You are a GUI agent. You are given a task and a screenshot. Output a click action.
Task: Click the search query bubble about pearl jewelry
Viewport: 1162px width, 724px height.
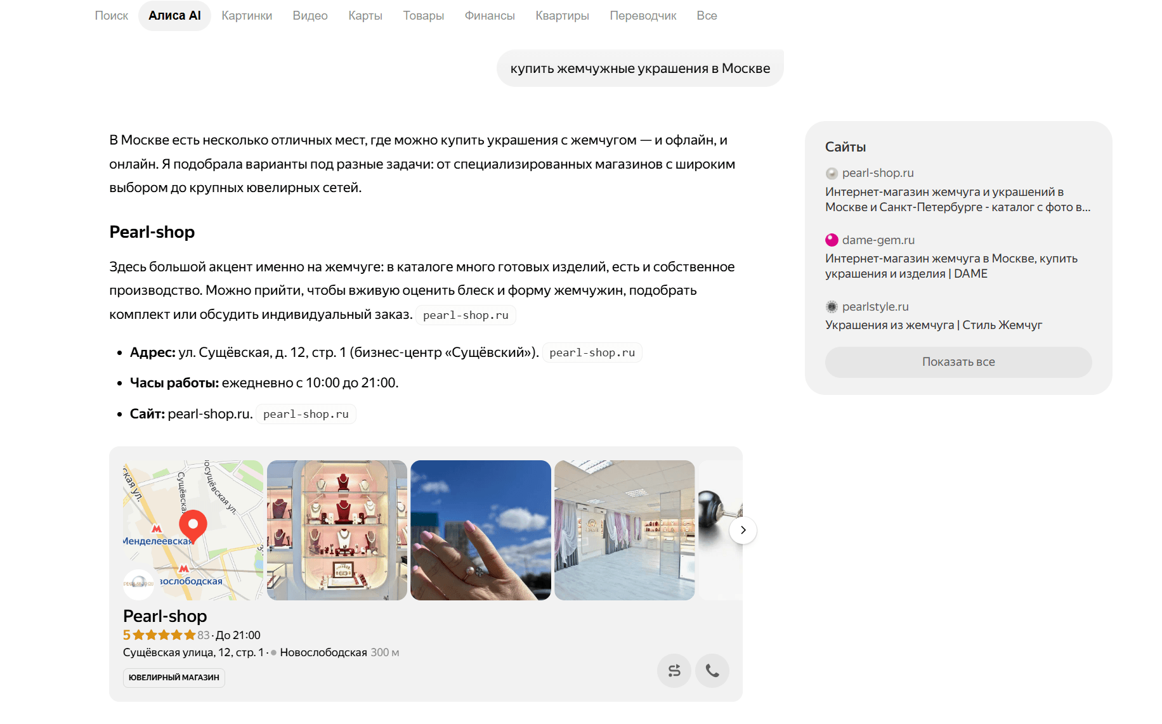click(x=640, y=68)
